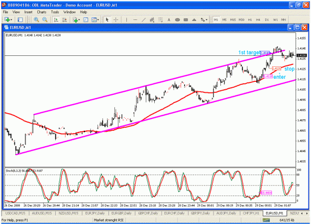Switch to M5 timeframe
The width and height of the screenshot is (311, 224).
point(224,19)
